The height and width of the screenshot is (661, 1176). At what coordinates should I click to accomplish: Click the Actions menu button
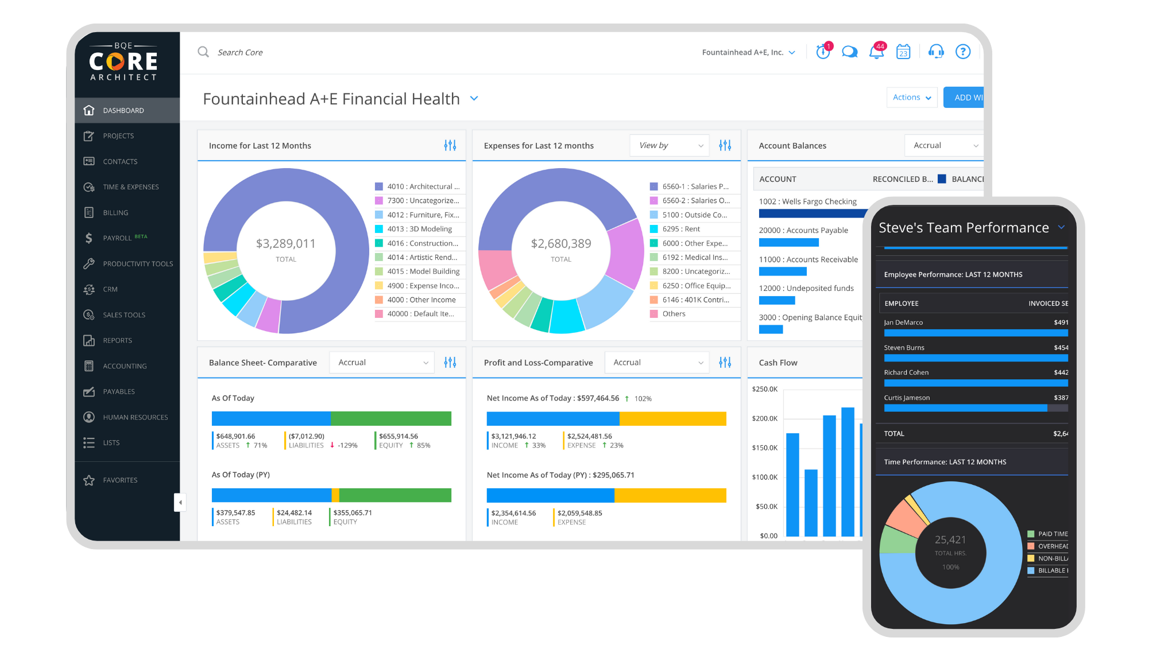(910, 98)
